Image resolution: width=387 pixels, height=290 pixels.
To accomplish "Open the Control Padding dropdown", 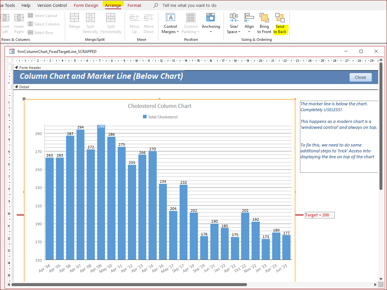I will [x=190, y=24].
